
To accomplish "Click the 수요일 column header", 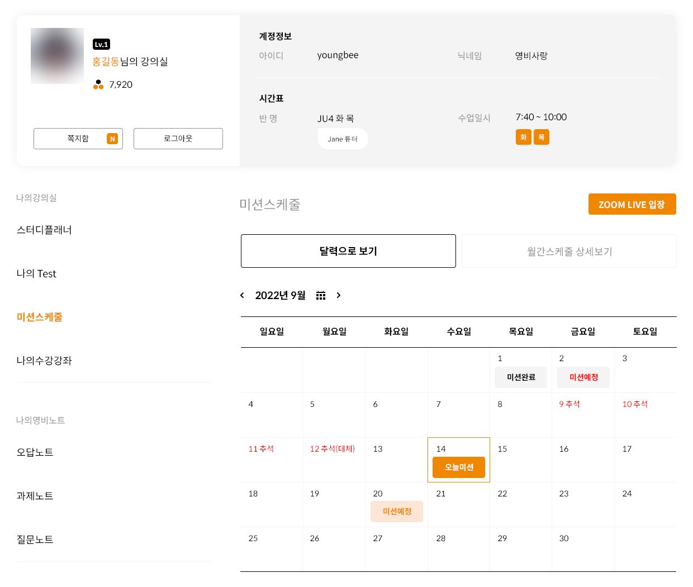I will pyautogui.click(x=459, y=332).
